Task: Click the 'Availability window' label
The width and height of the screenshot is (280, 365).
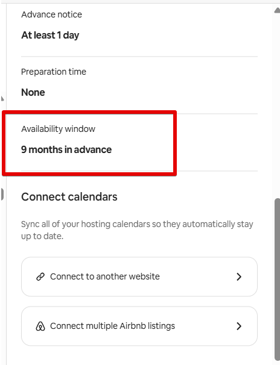Action: click(59, 129)
